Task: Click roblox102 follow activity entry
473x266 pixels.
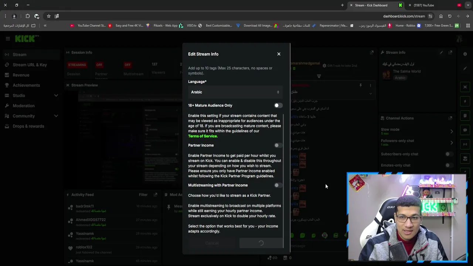Action: 84,247
